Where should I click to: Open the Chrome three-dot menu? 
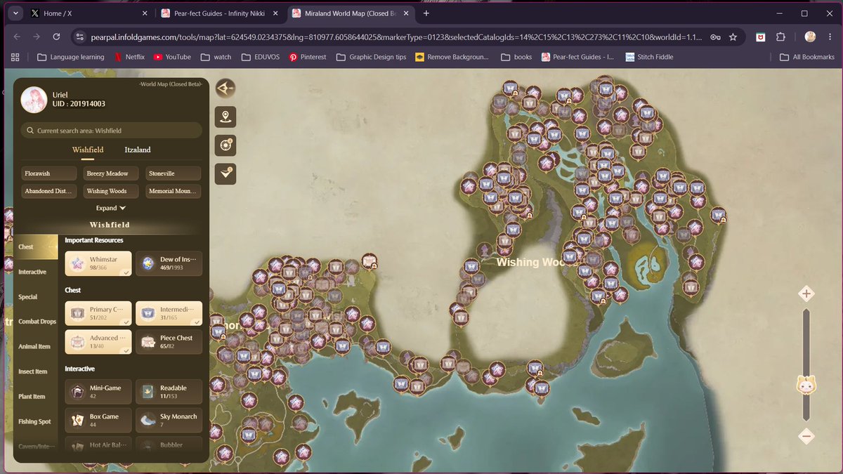point(829,37)
